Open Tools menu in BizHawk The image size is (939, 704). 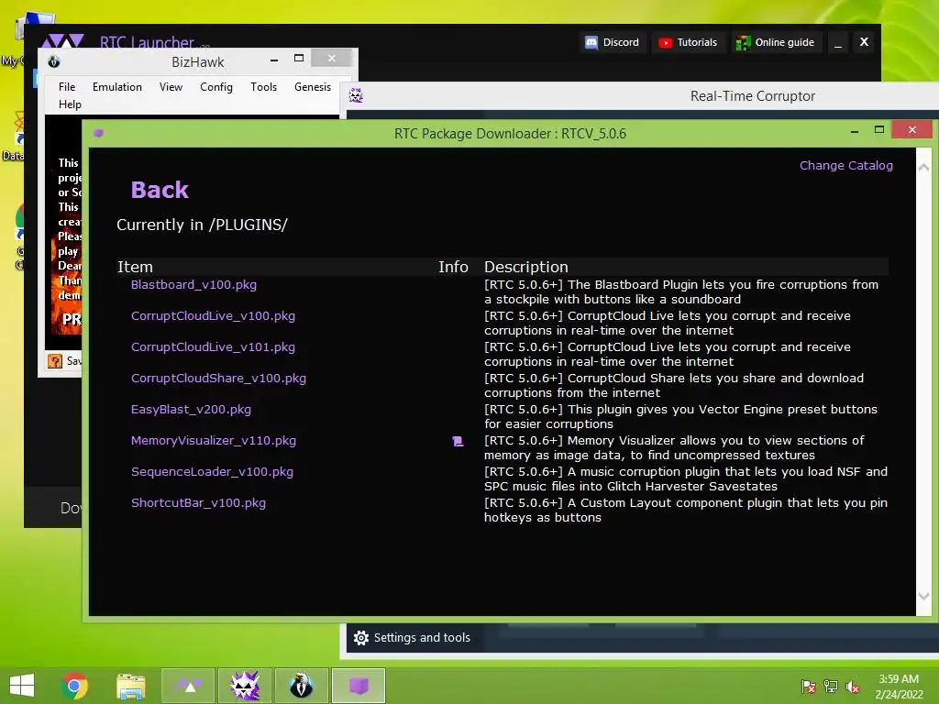[263, 87]
